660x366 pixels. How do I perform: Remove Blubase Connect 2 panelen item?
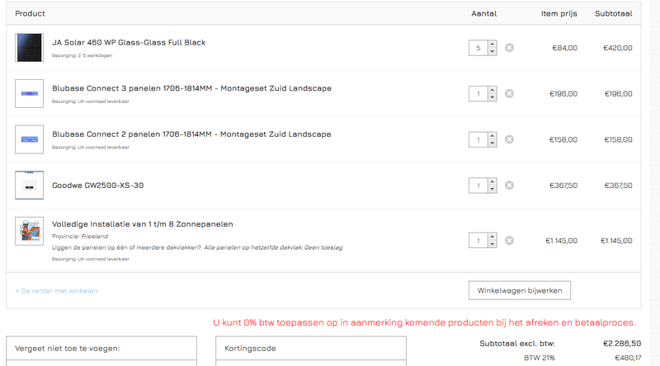(509, 139)
